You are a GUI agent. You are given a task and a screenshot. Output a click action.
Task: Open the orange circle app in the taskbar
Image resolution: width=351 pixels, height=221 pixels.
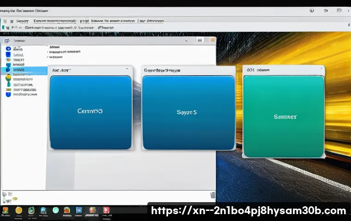pyautogui.click(x=19, y=210)
